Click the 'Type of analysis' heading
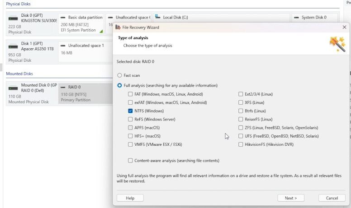This screenshot has width=351, height=208. coord(133,38)
